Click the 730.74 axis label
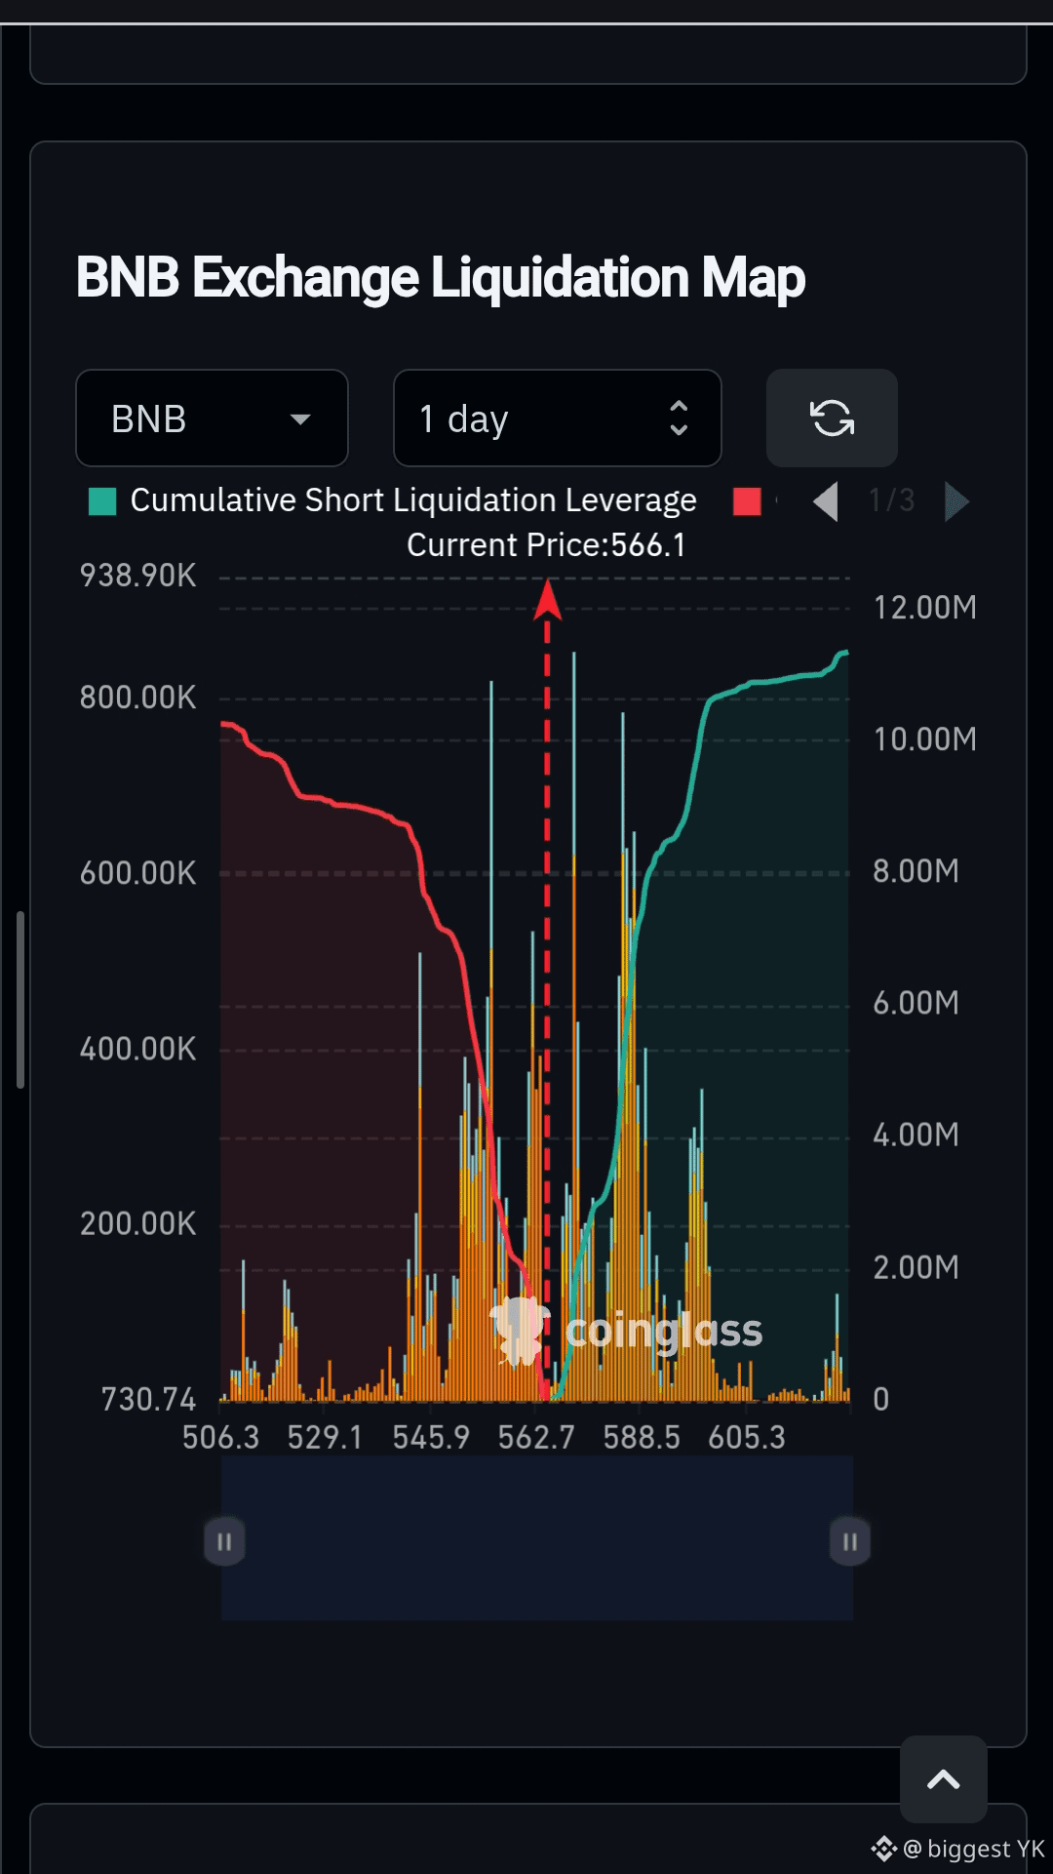 click(149, 1400)
